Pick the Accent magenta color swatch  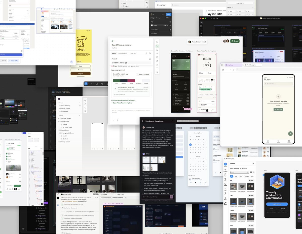(x=131, y=81)
